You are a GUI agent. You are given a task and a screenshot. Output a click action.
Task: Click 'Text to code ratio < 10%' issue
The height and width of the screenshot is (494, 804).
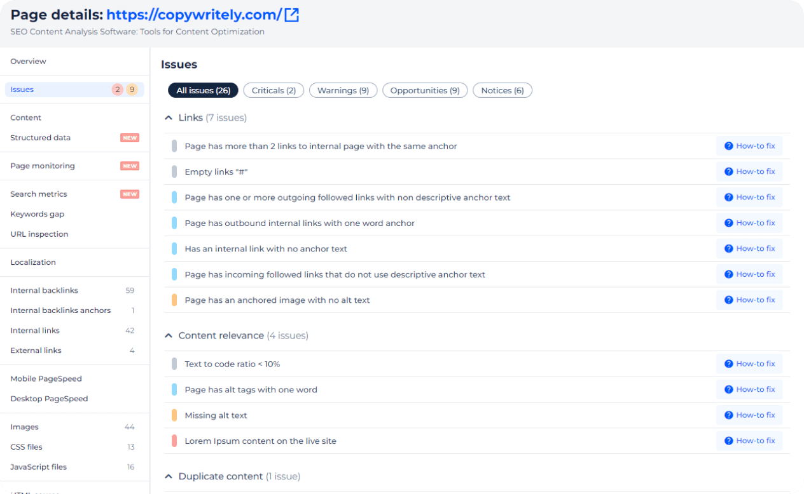tap(232, 364)
